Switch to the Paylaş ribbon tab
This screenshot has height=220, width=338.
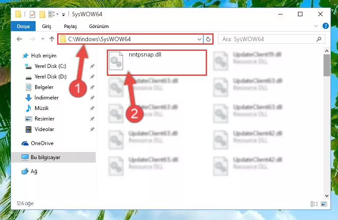point(70,26)
